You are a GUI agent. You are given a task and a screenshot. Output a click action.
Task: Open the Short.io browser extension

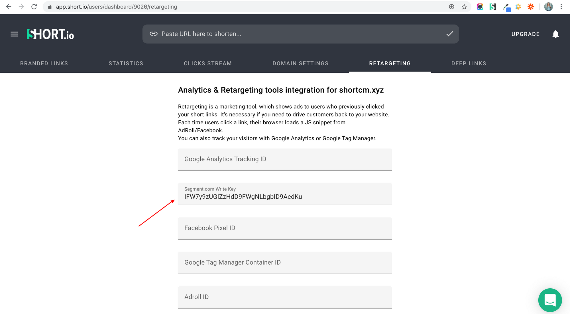click(493, 7)
